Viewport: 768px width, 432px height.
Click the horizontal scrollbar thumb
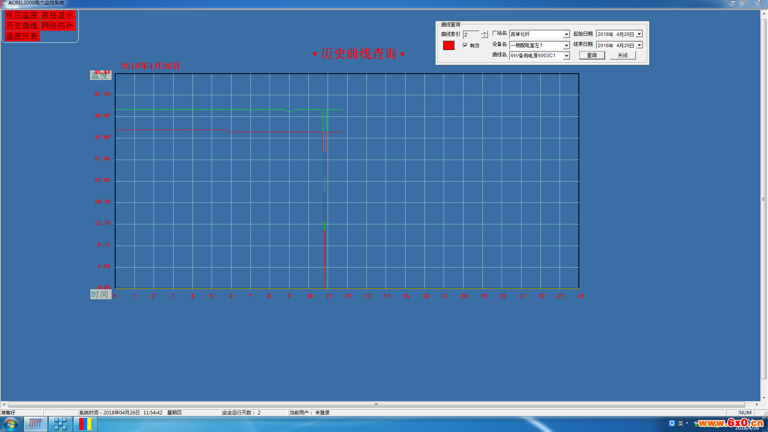376,404
